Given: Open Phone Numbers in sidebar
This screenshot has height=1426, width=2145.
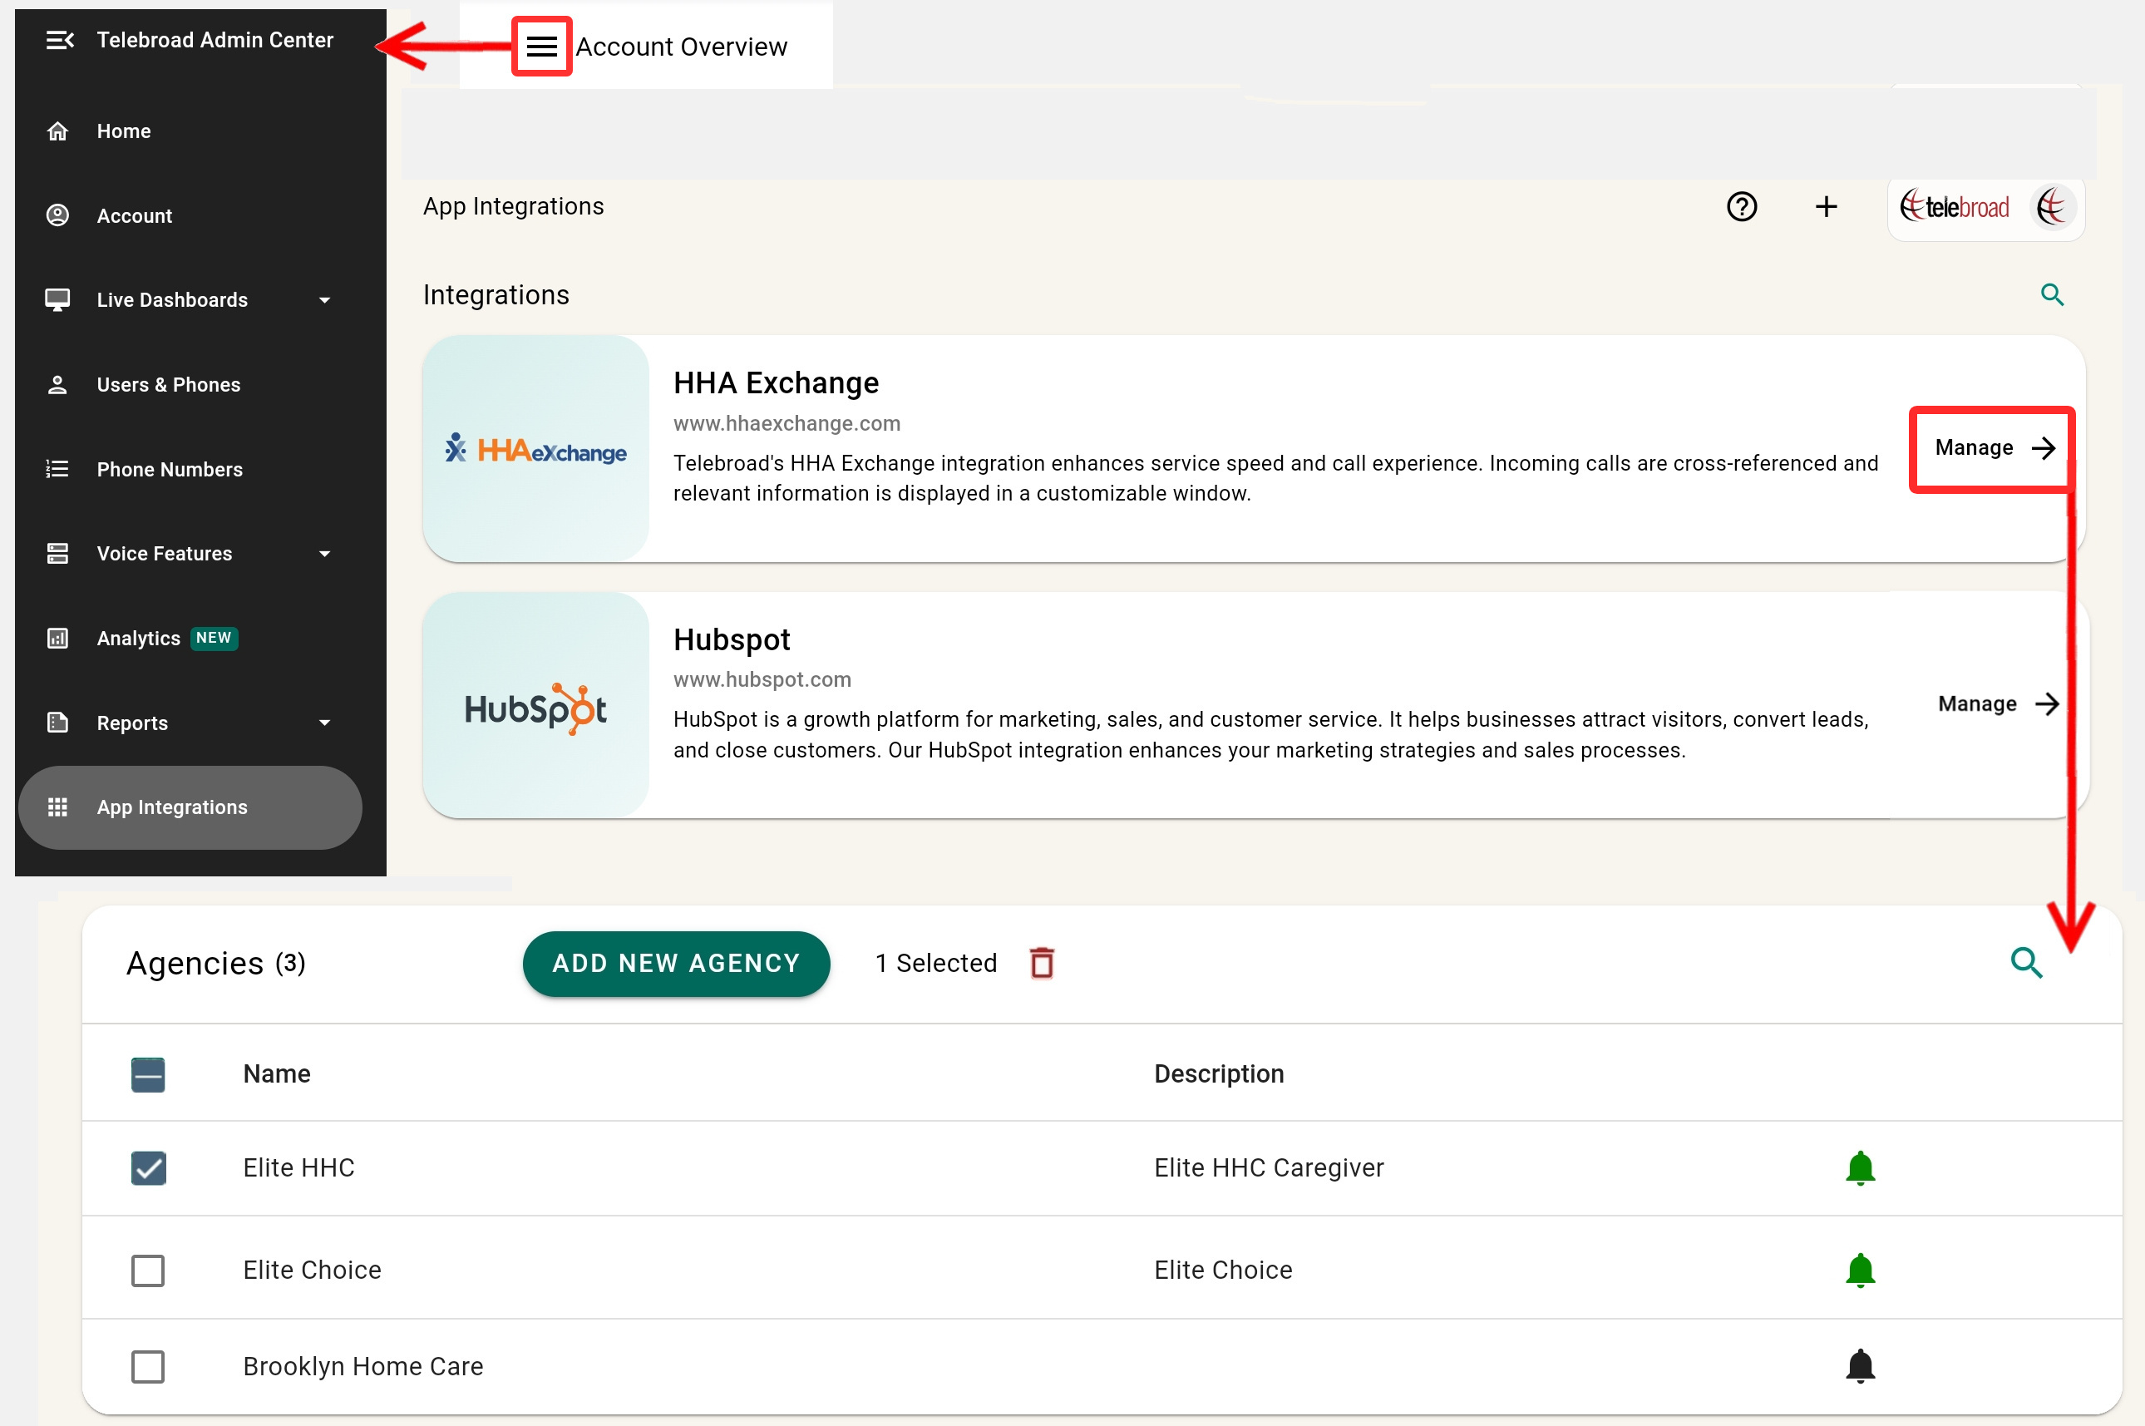Looking at the screenshot, I should click(x=169, y=469).
